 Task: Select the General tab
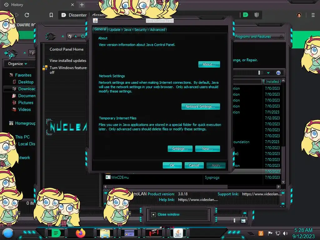coord(100,29)
